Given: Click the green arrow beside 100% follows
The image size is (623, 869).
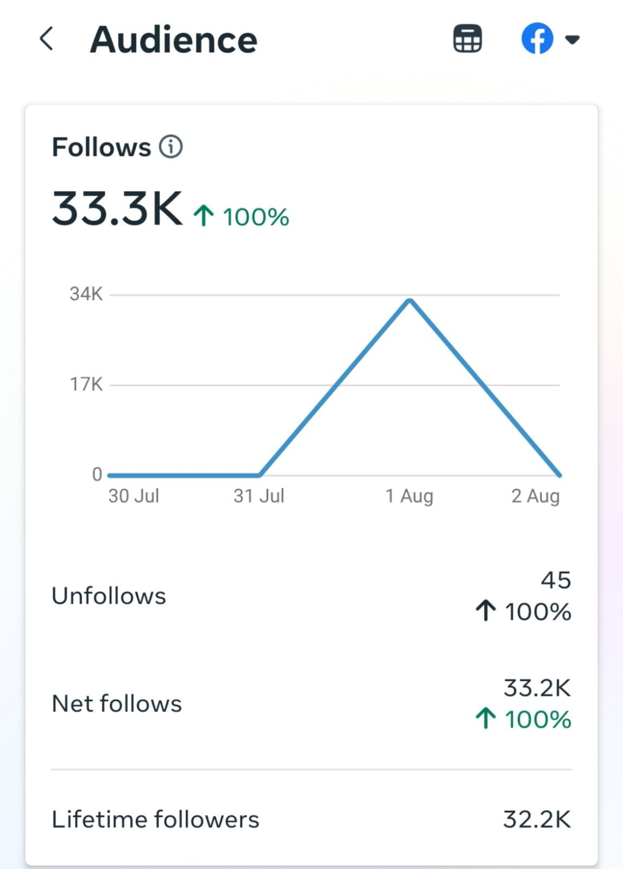Looking at the screenshot, I should pos(204,216).
